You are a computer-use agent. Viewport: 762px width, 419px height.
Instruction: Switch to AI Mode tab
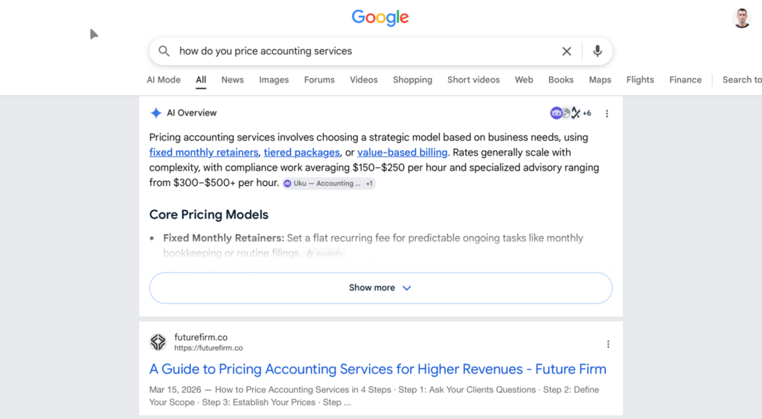click(163, 80)
